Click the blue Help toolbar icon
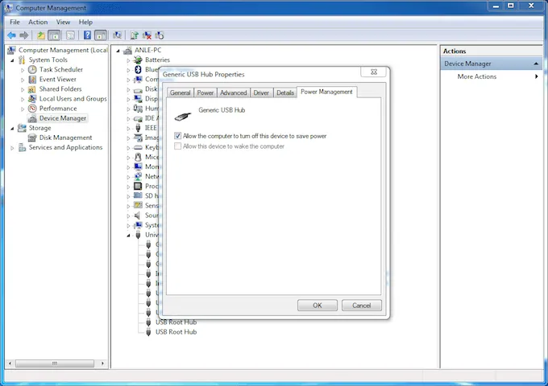The image size is (548, 386). pos(86,35)
